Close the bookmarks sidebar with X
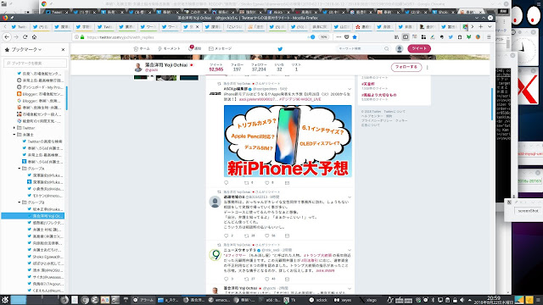The width and height of the screenshot is (543, 305). [x=63, y=50]
